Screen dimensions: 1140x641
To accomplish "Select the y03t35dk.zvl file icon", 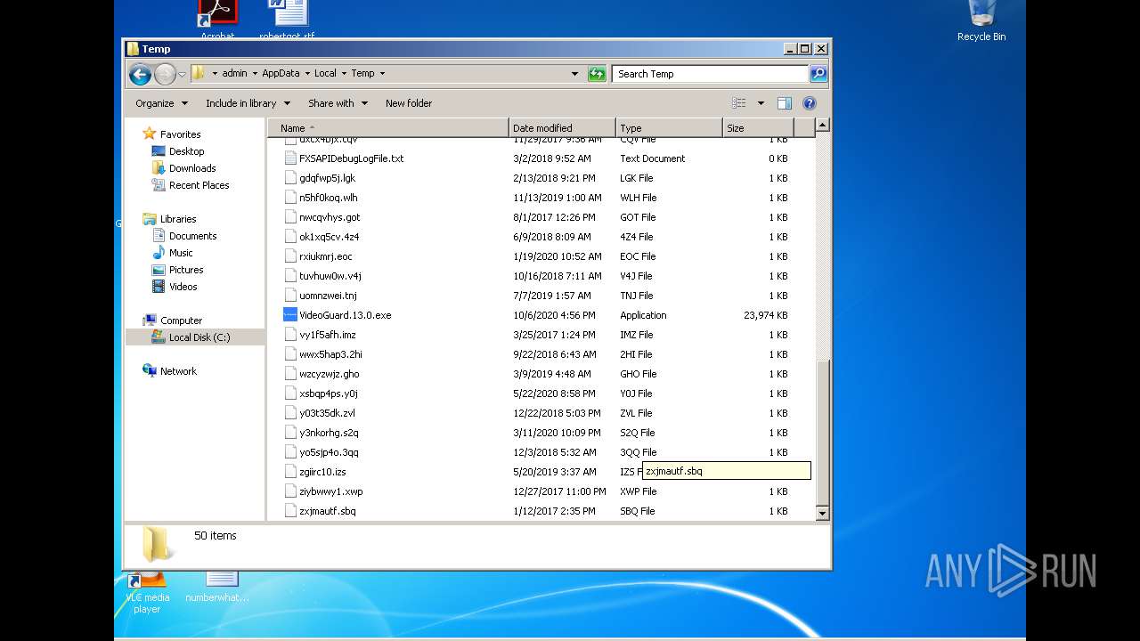I will click(x=289, y=413).
